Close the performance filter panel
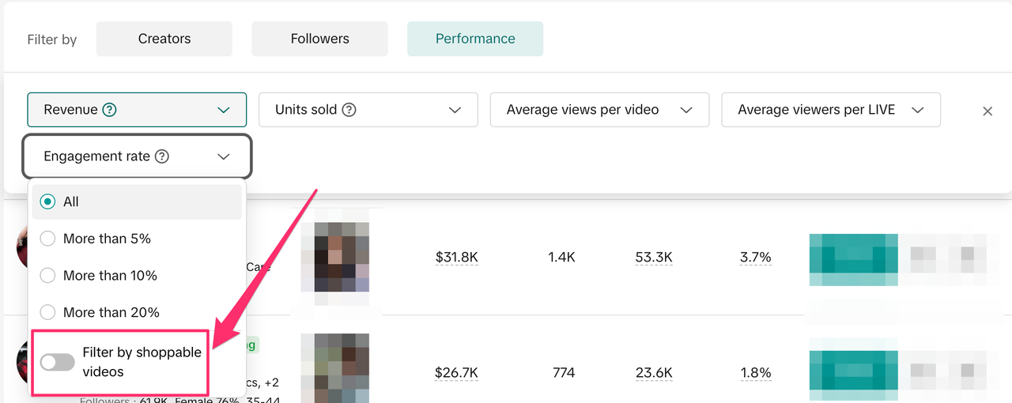 pos(987,111)
